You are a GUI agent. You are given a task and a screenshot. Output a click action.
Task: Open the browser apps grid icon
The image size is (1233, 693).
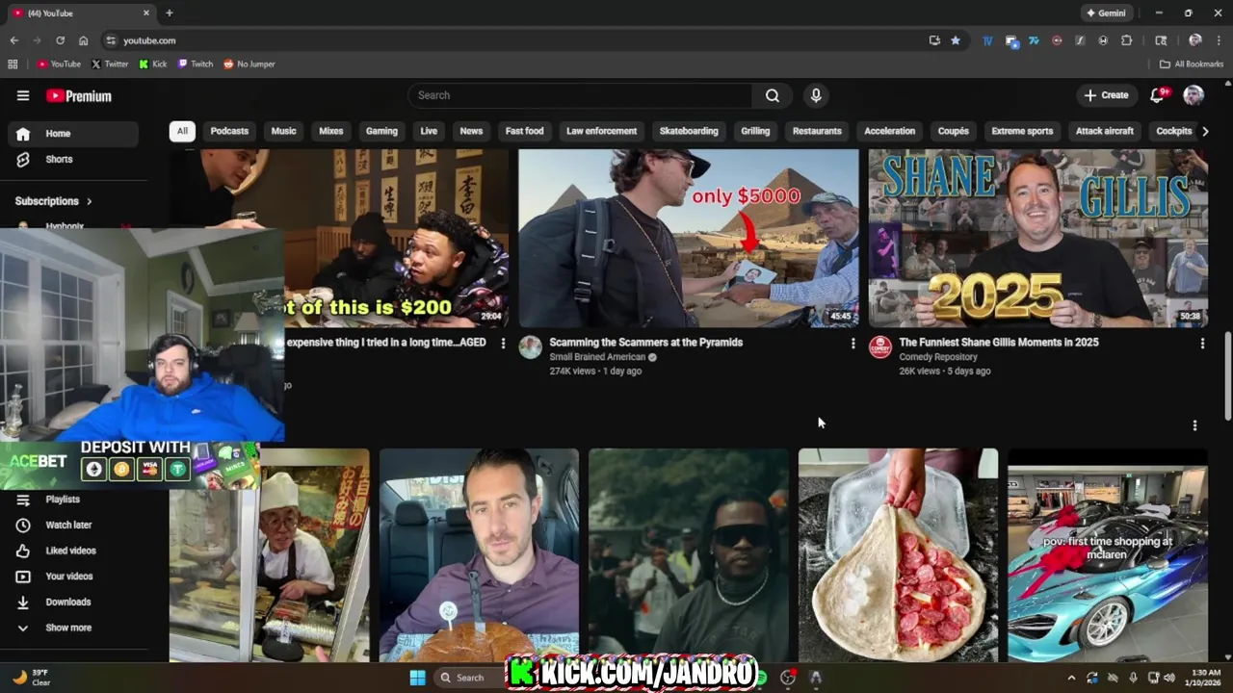[13, 64]
